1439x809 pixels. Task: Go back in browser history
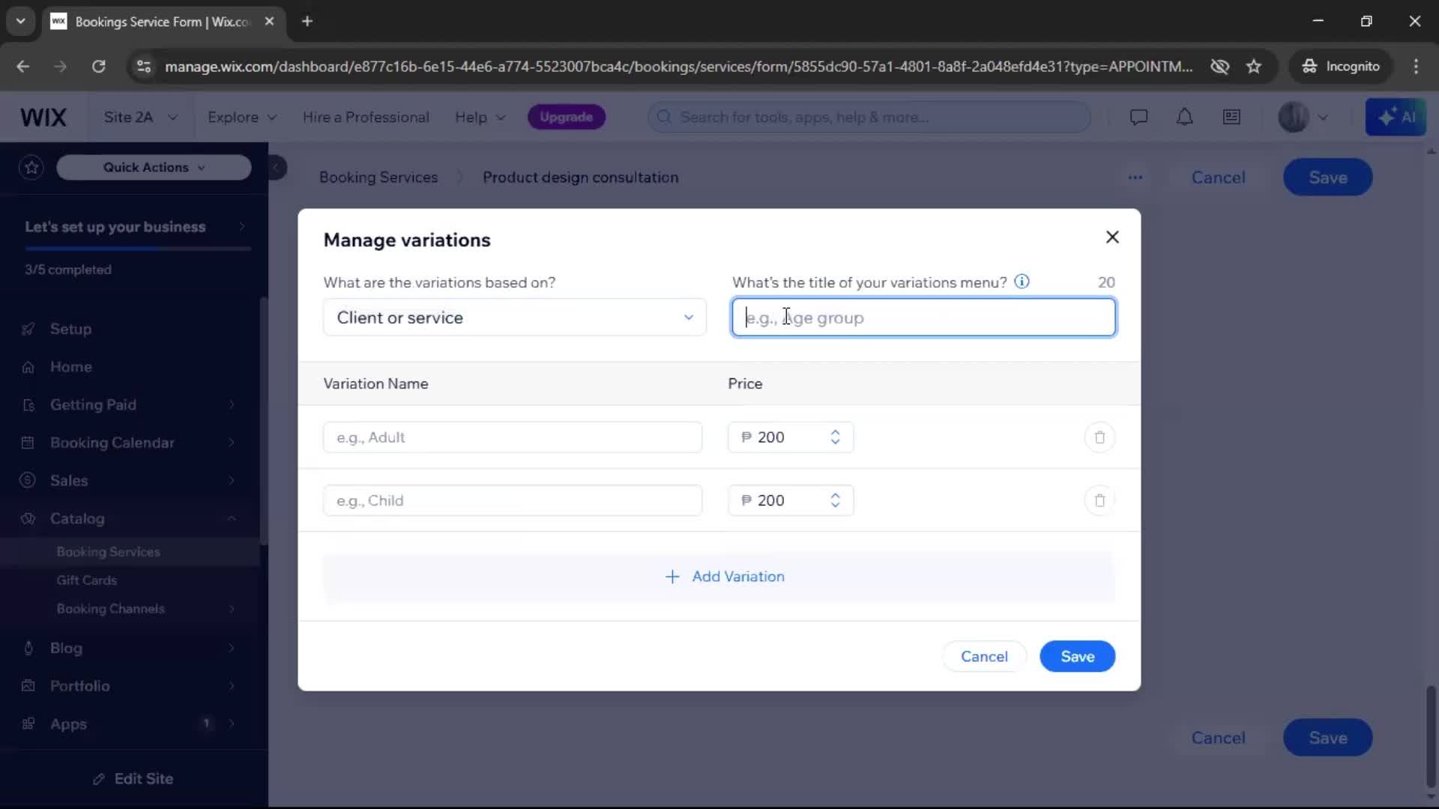click(x=23, y=67)
